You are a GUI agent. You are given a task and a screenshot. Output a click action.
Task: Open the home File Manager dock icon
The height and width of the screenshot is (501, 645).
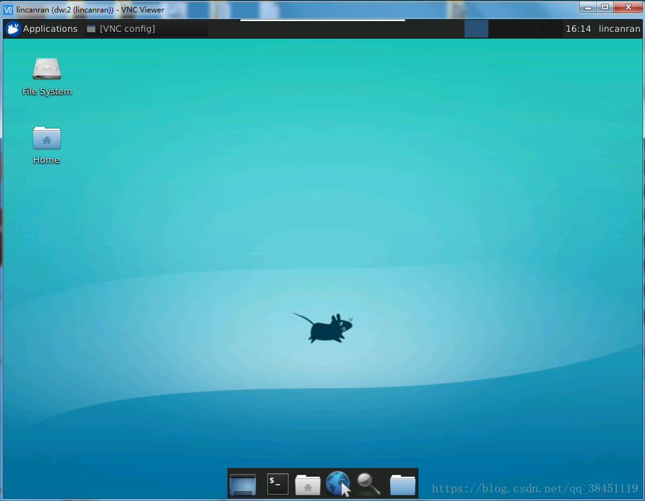[308, 485]
